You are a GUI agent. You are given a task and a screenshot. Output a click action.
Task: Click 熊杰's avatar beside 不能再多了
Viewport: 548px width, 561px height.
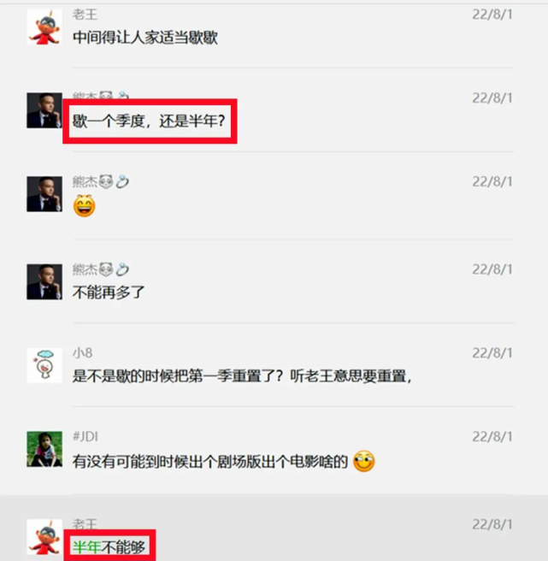(44, 281)
